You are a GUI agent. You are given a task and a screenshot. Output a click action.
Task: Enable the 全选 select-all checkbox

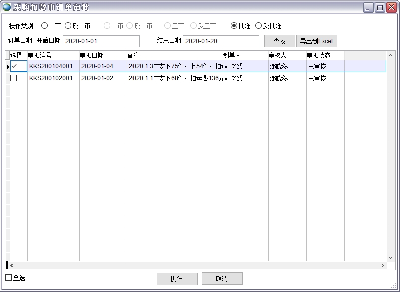[9, 278]
